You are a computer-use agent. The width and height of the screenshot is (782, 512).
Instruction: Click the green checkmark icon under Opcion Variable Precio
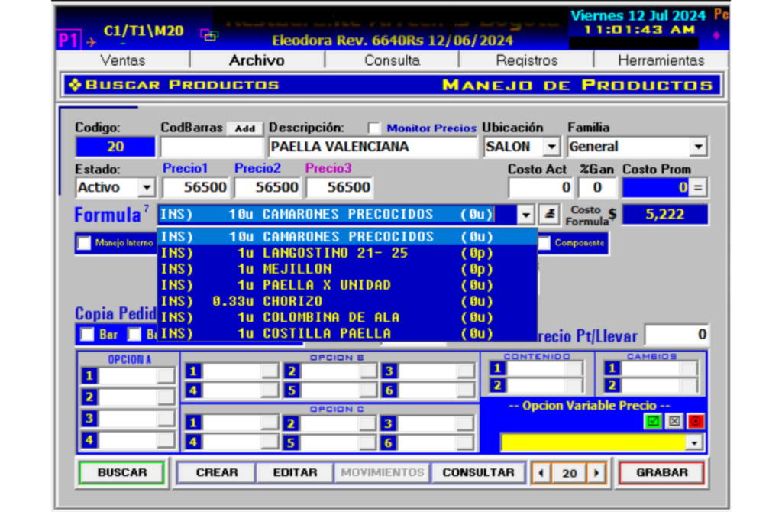(x=652, y=422)
